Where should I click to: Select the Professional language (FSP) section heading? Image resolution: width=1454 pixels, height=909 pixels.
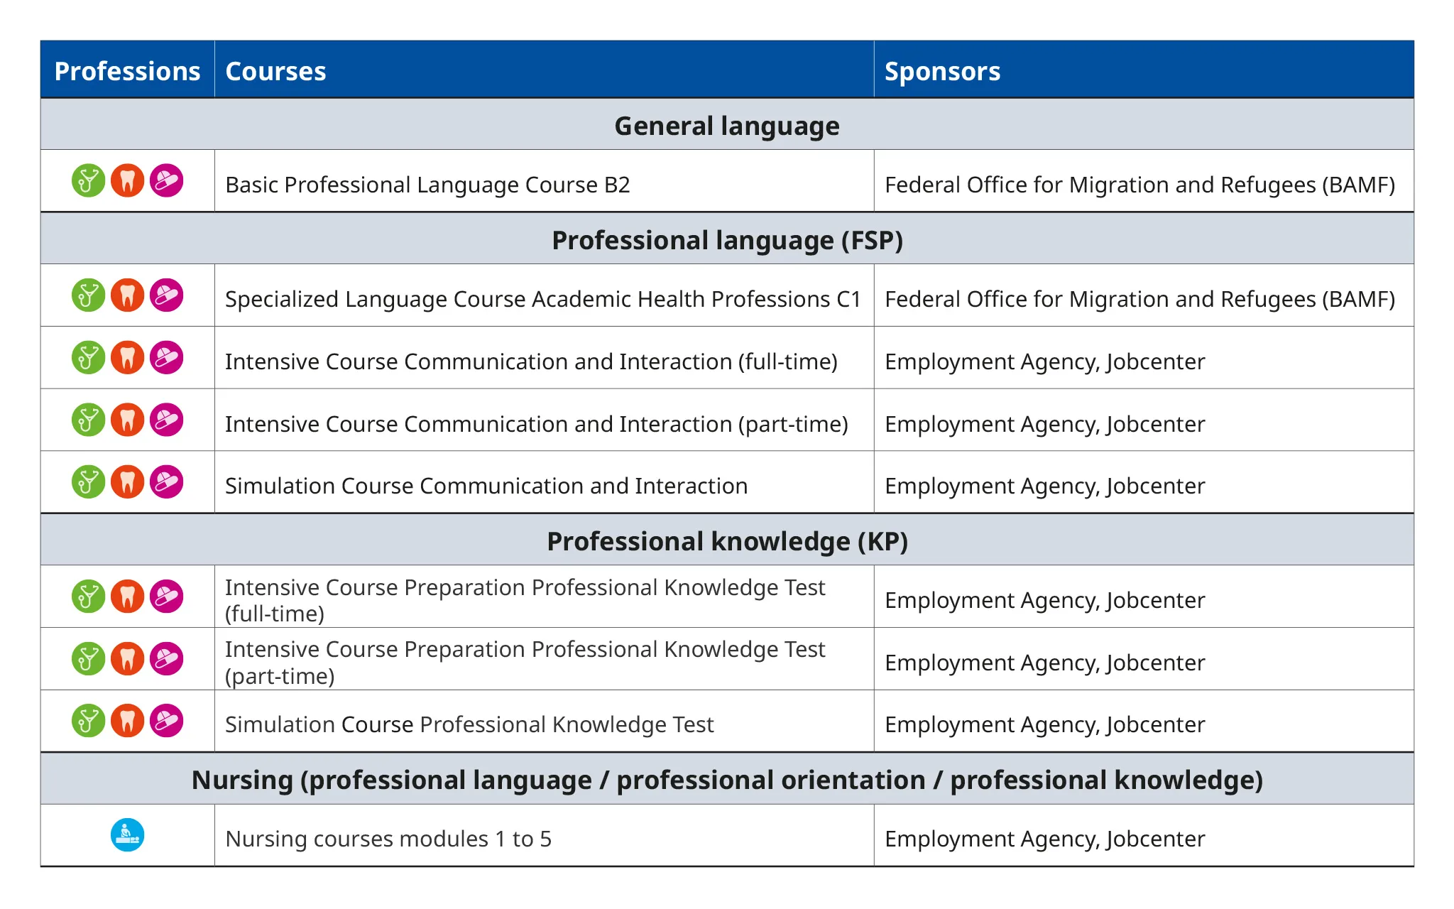click(x=727, y=240)
